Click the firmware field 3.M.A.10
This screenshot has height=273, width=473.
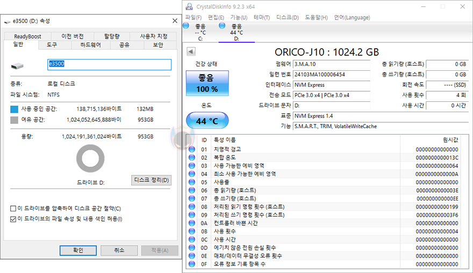332,64
